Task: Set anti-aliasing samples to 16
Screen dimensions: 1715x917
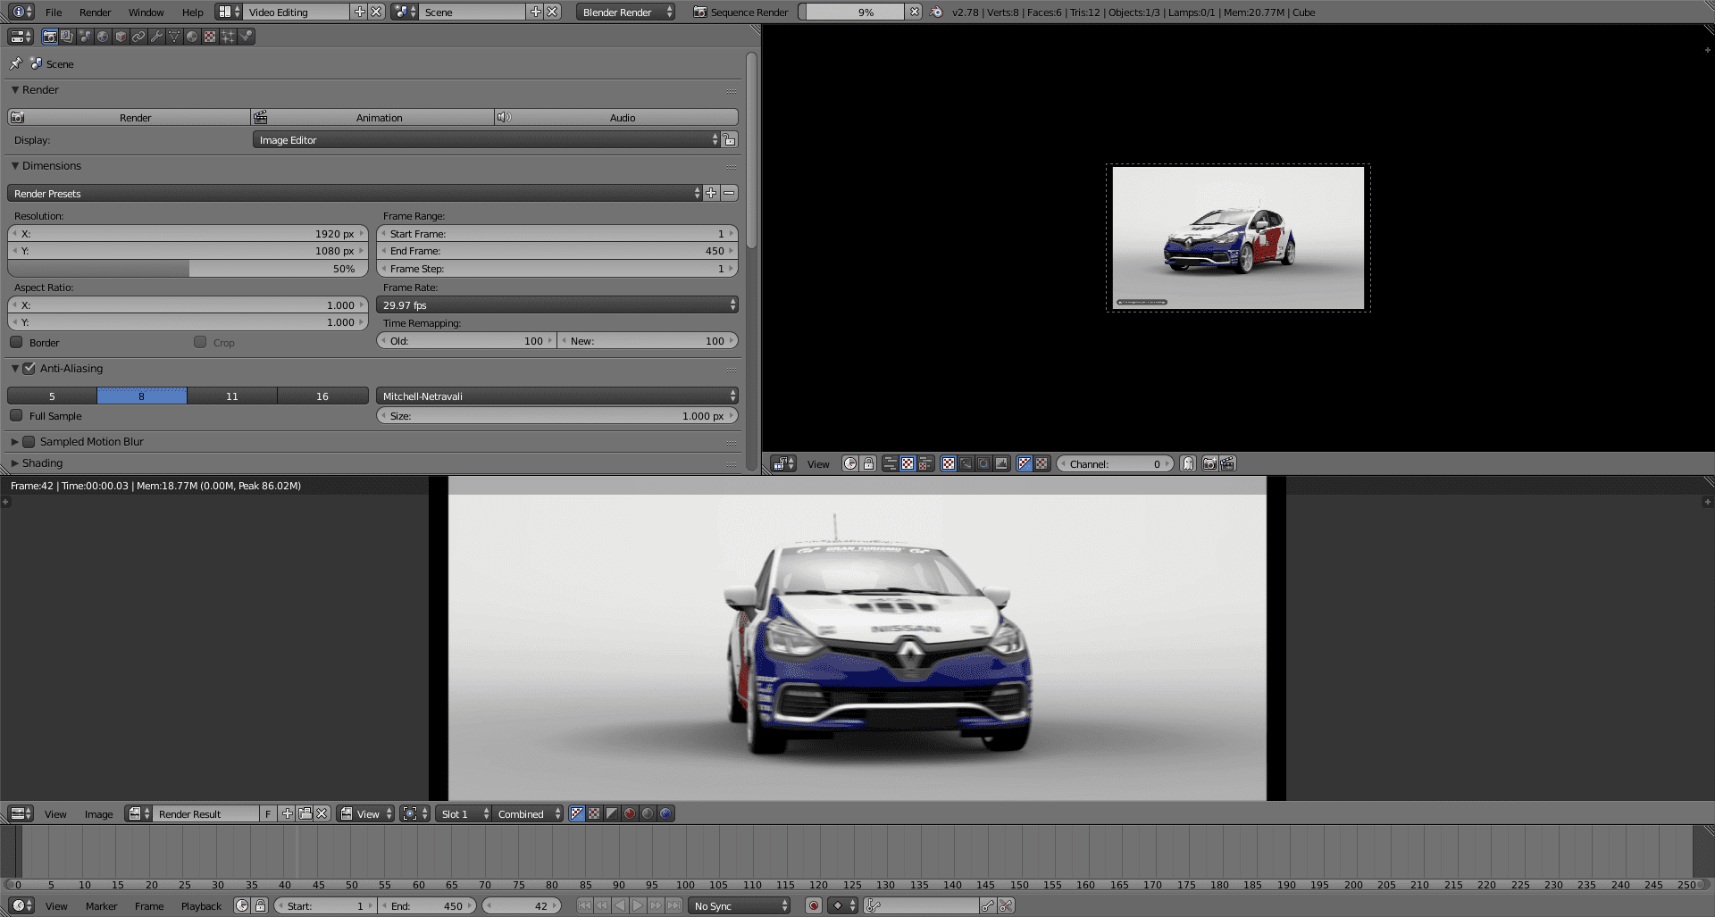Action: [x=322, y=396]
